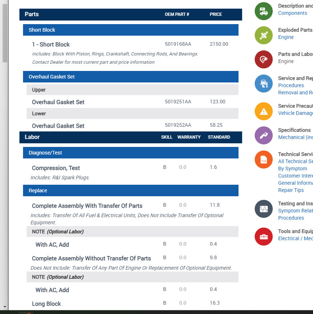Click the 9.8 standard labor time
The image size is (313, 314).
pos(213,257)
